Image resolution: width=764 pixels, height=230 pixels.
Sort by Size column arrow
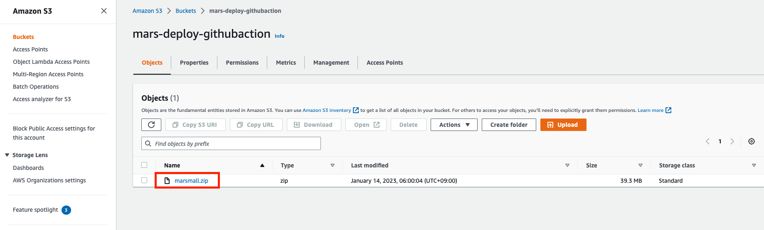click(641, 165)
